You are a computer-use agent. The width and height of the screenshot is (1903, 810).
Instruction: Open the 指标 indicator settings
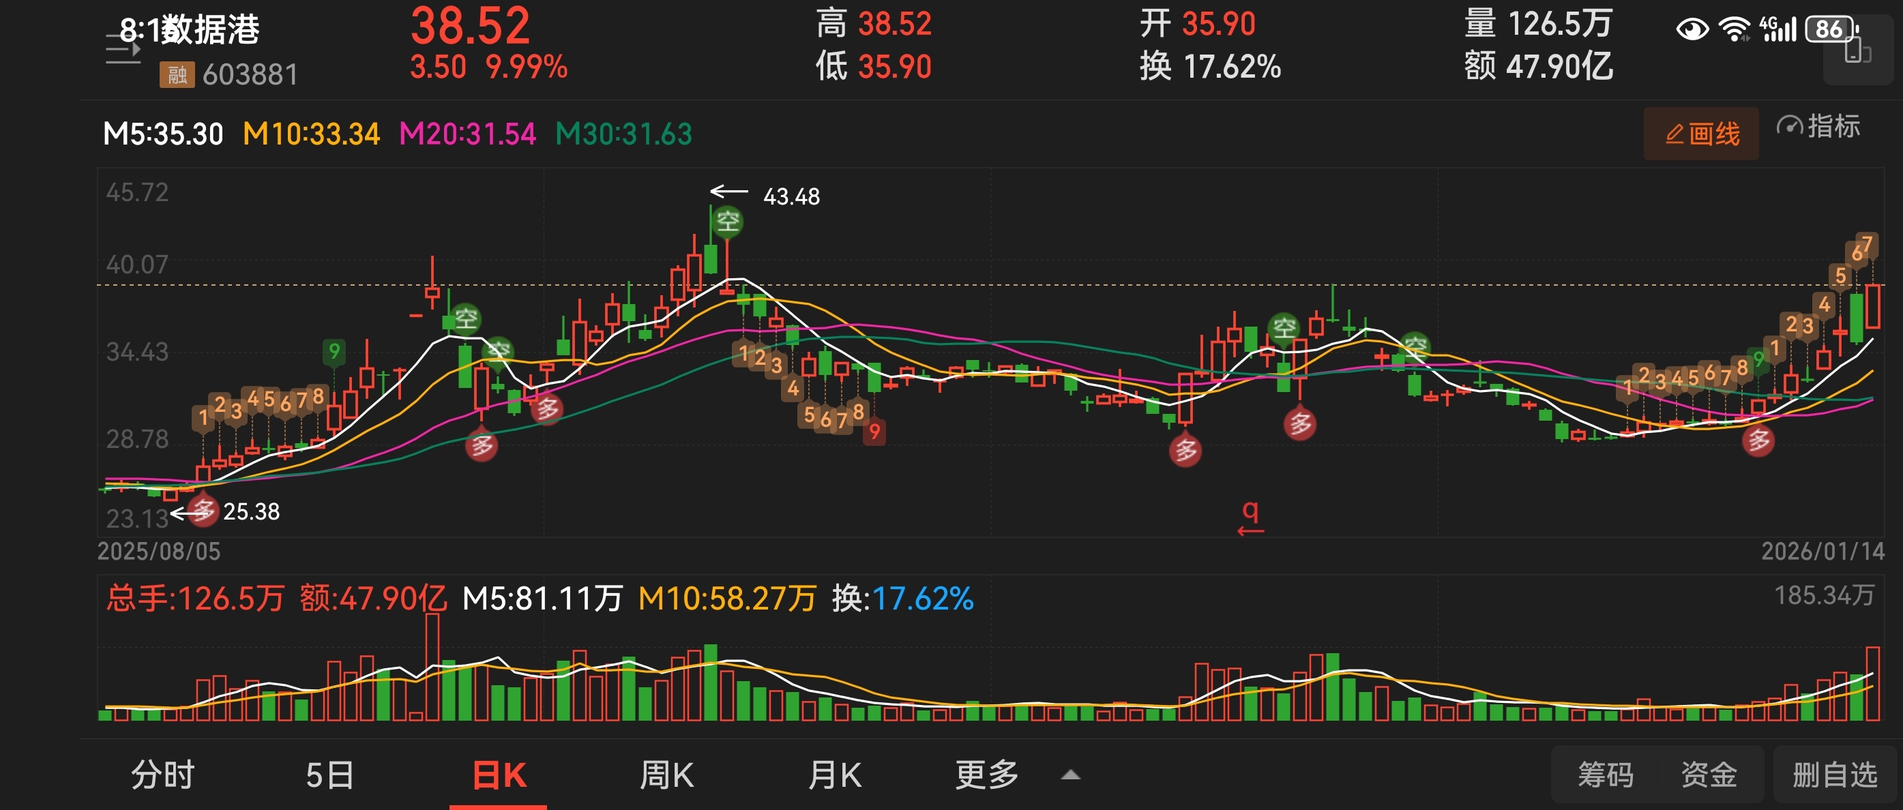[x=1818, y=126]
